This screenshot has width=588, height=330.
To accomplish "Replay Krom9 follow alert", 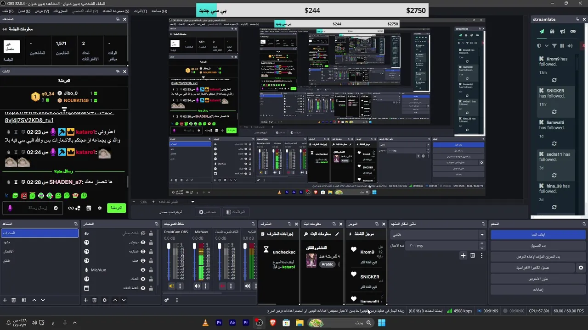I will [x=554, y=80].
